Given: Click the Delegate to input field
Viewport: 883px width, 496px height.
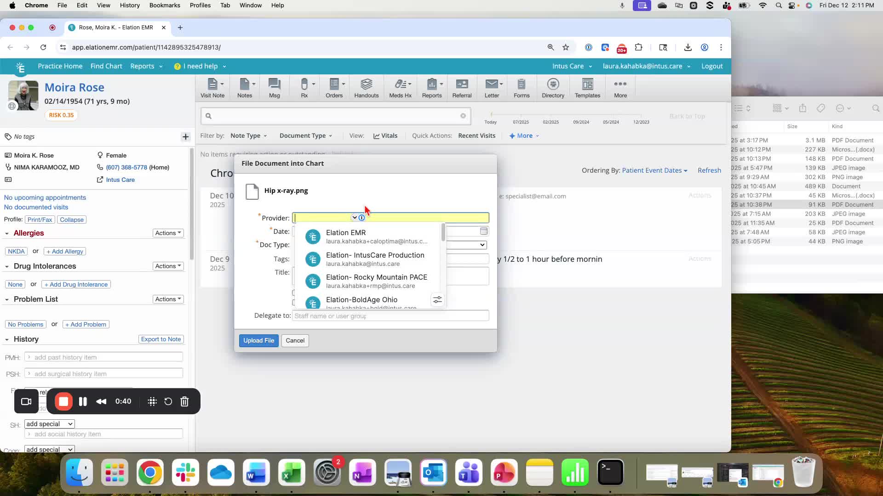Looking at the screenshot, I should tap(390, 316).
